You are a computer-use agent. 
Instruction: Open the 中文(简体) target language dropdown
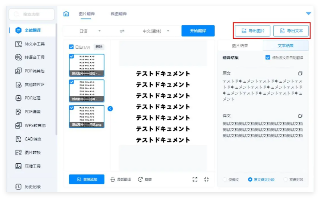156,31
